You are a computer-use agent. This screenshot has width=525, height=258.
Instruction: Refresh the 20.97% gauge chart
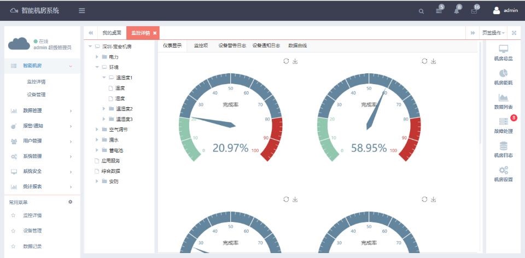pos(285,61)
